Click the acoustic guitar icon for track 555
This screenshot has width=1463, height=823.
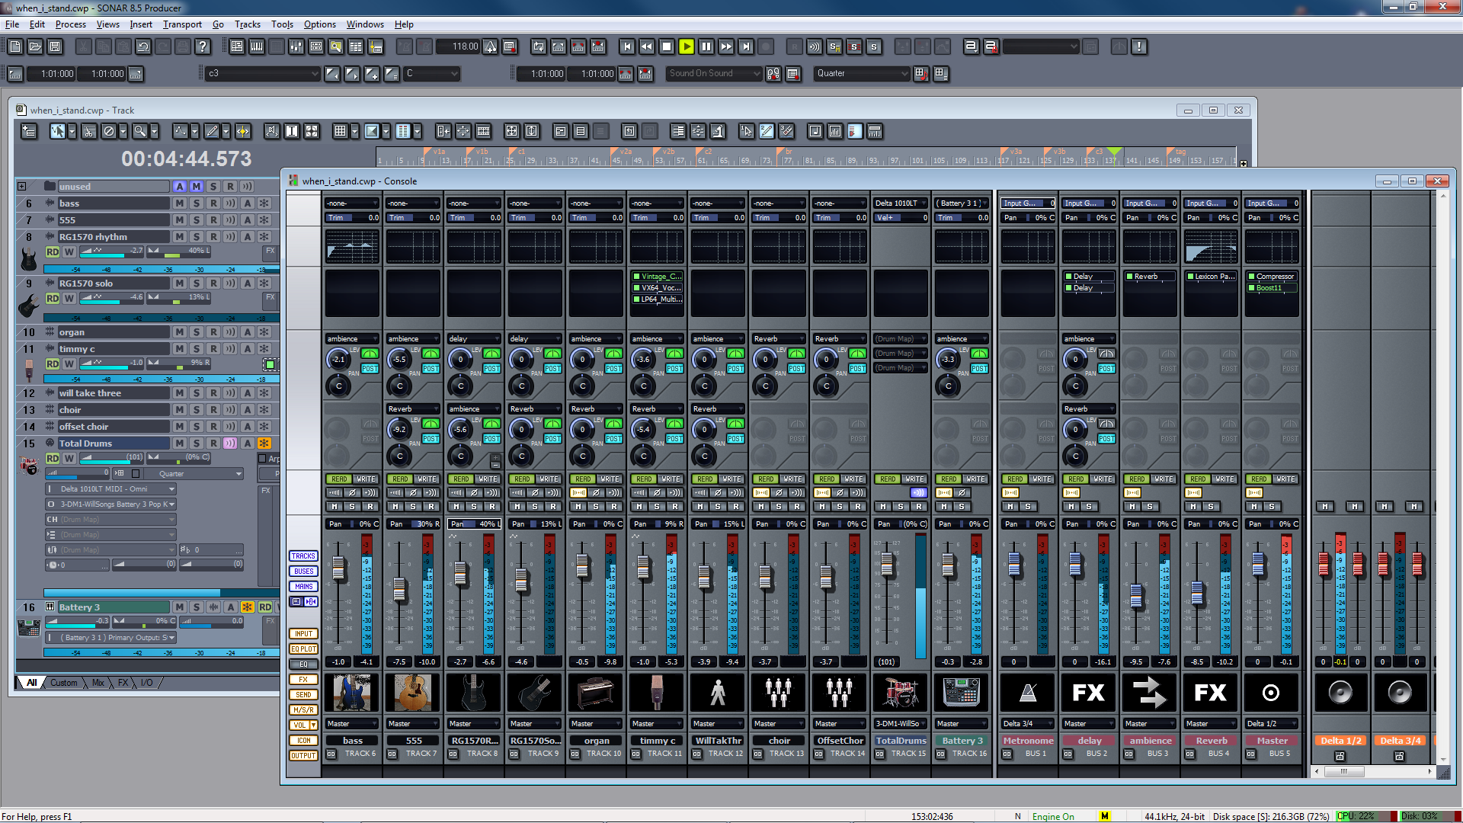tap(413, 693)
